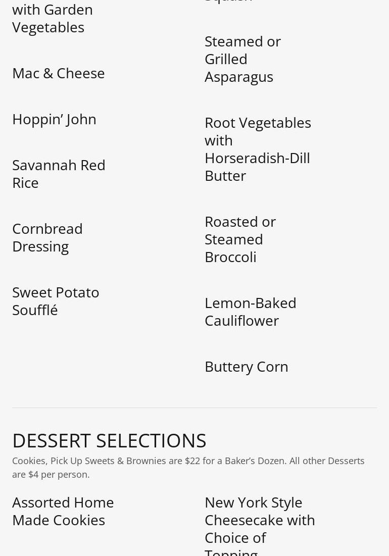Click the 'are $4 per person' text
This screenshot has height=556, width=389.
pyautogui.click(x=51, y=475)
